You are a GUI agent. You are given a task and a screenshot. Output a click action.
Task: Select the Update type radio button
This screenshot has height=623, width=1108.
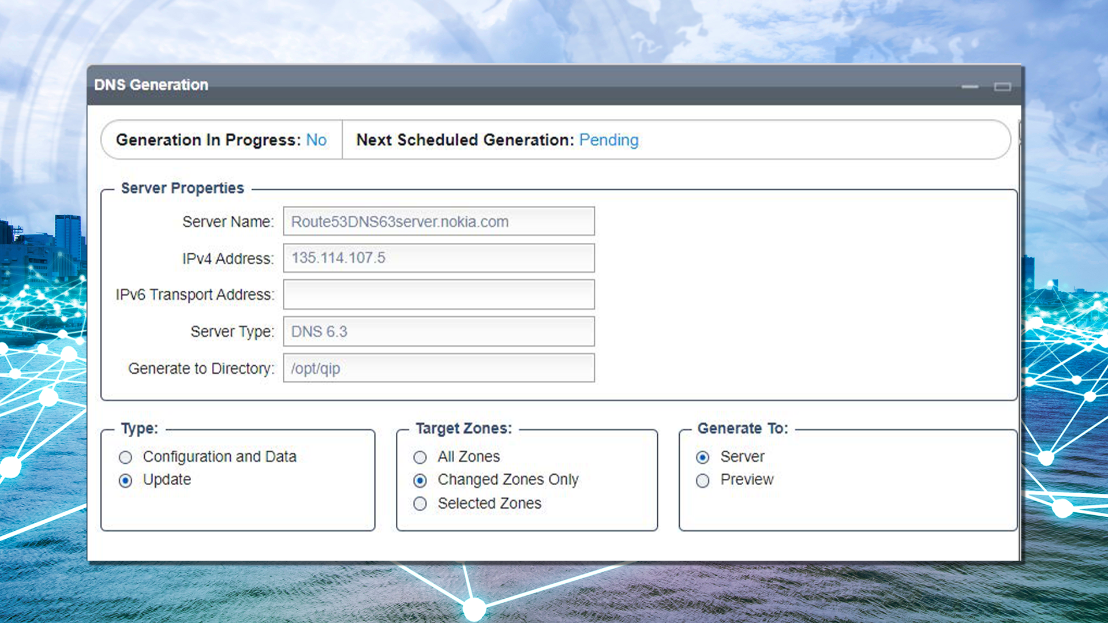coord(126,481)
